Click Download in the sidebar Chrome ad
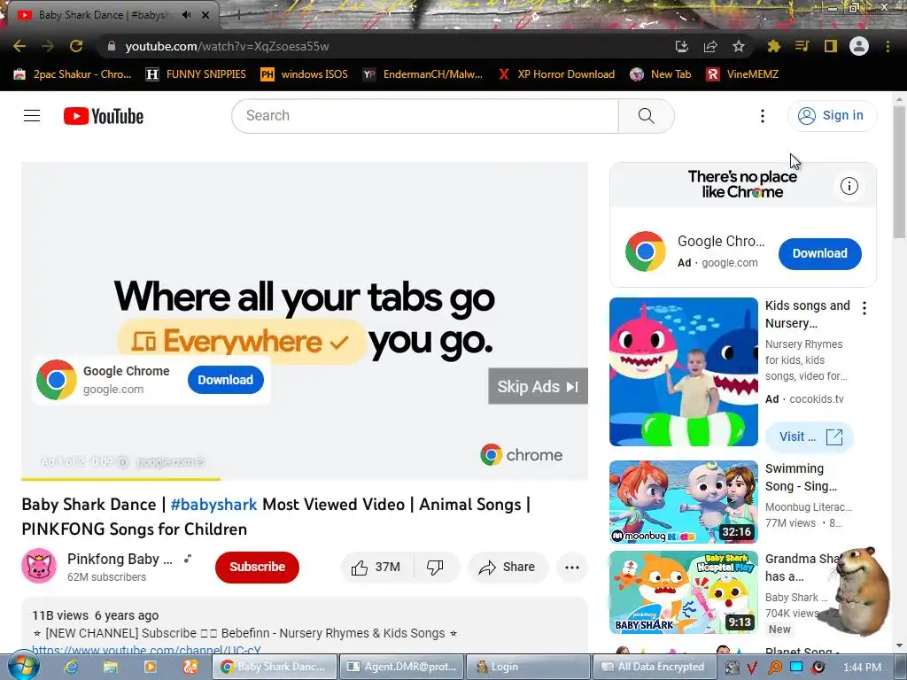This screenshot has width=907, height=680. [x=819, y=253]
